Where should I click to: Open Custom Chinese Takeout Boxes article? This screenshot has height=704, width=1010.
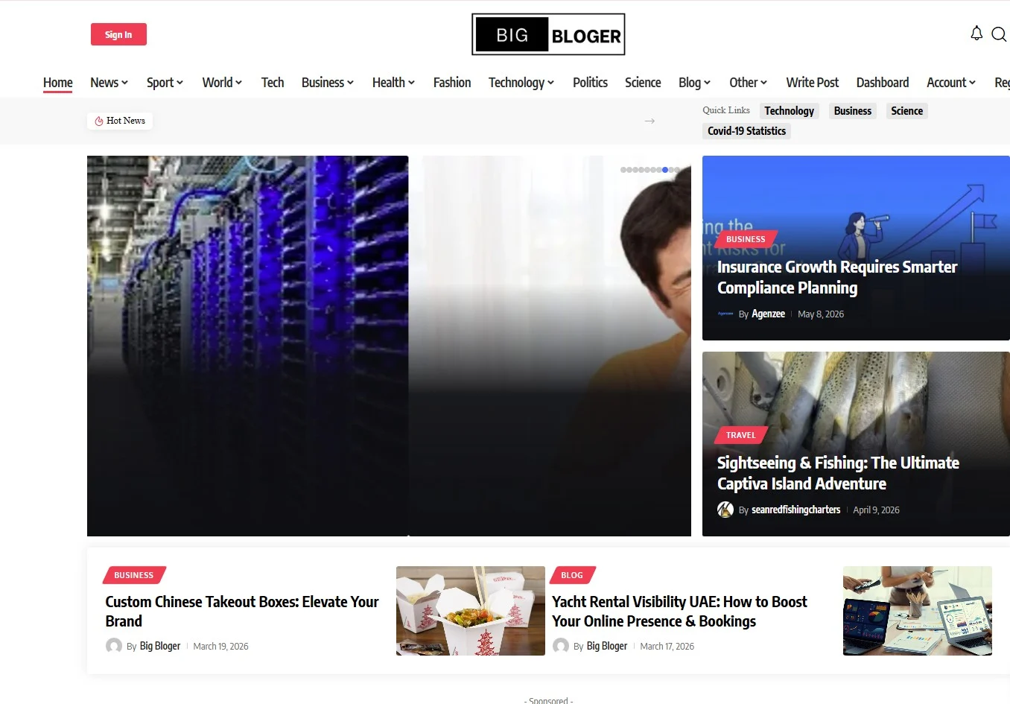coord(242,611)
